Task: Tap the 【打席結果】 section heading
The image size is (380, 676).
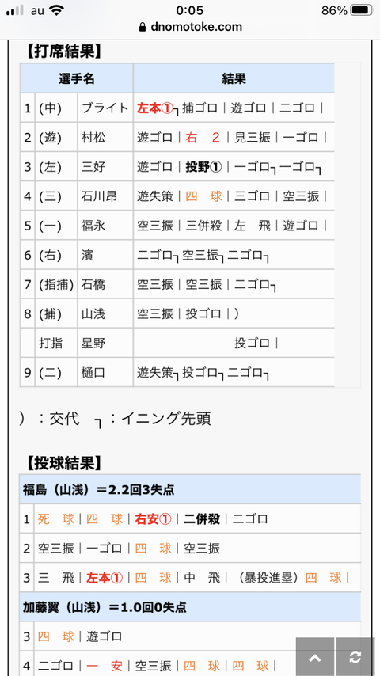Action: point(64,51)
